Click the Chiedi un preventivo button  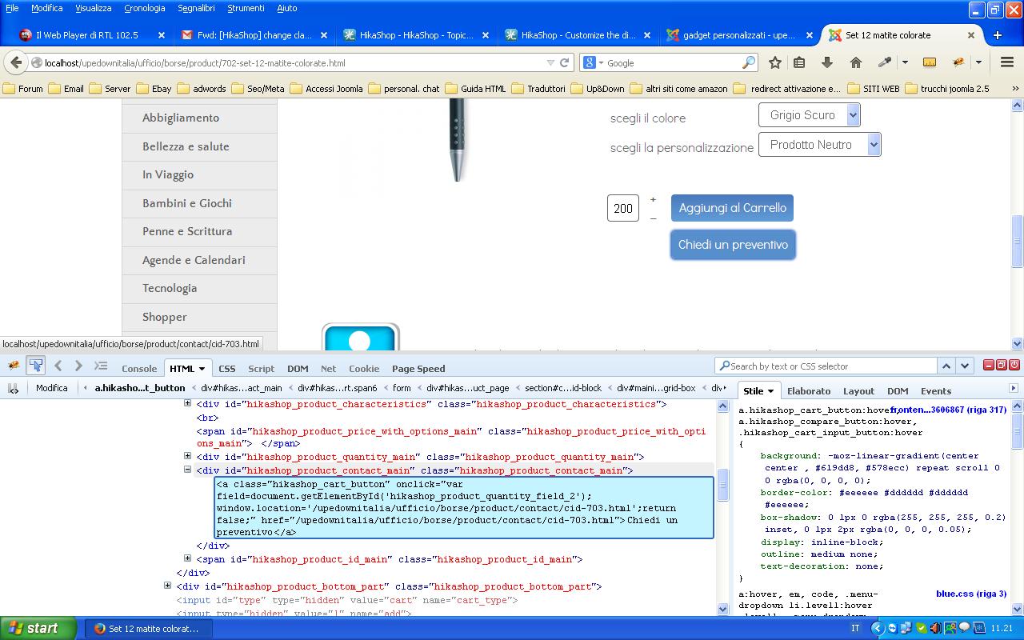(x=733, y=245)
